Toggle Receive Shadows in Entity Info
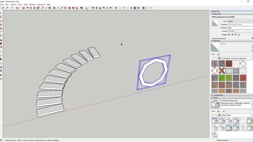The image size is (253, 142). click(x=236, y=35)
